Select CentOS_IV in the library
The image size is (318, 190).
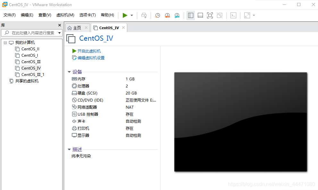pyautogui.click(x=31, y=68)
